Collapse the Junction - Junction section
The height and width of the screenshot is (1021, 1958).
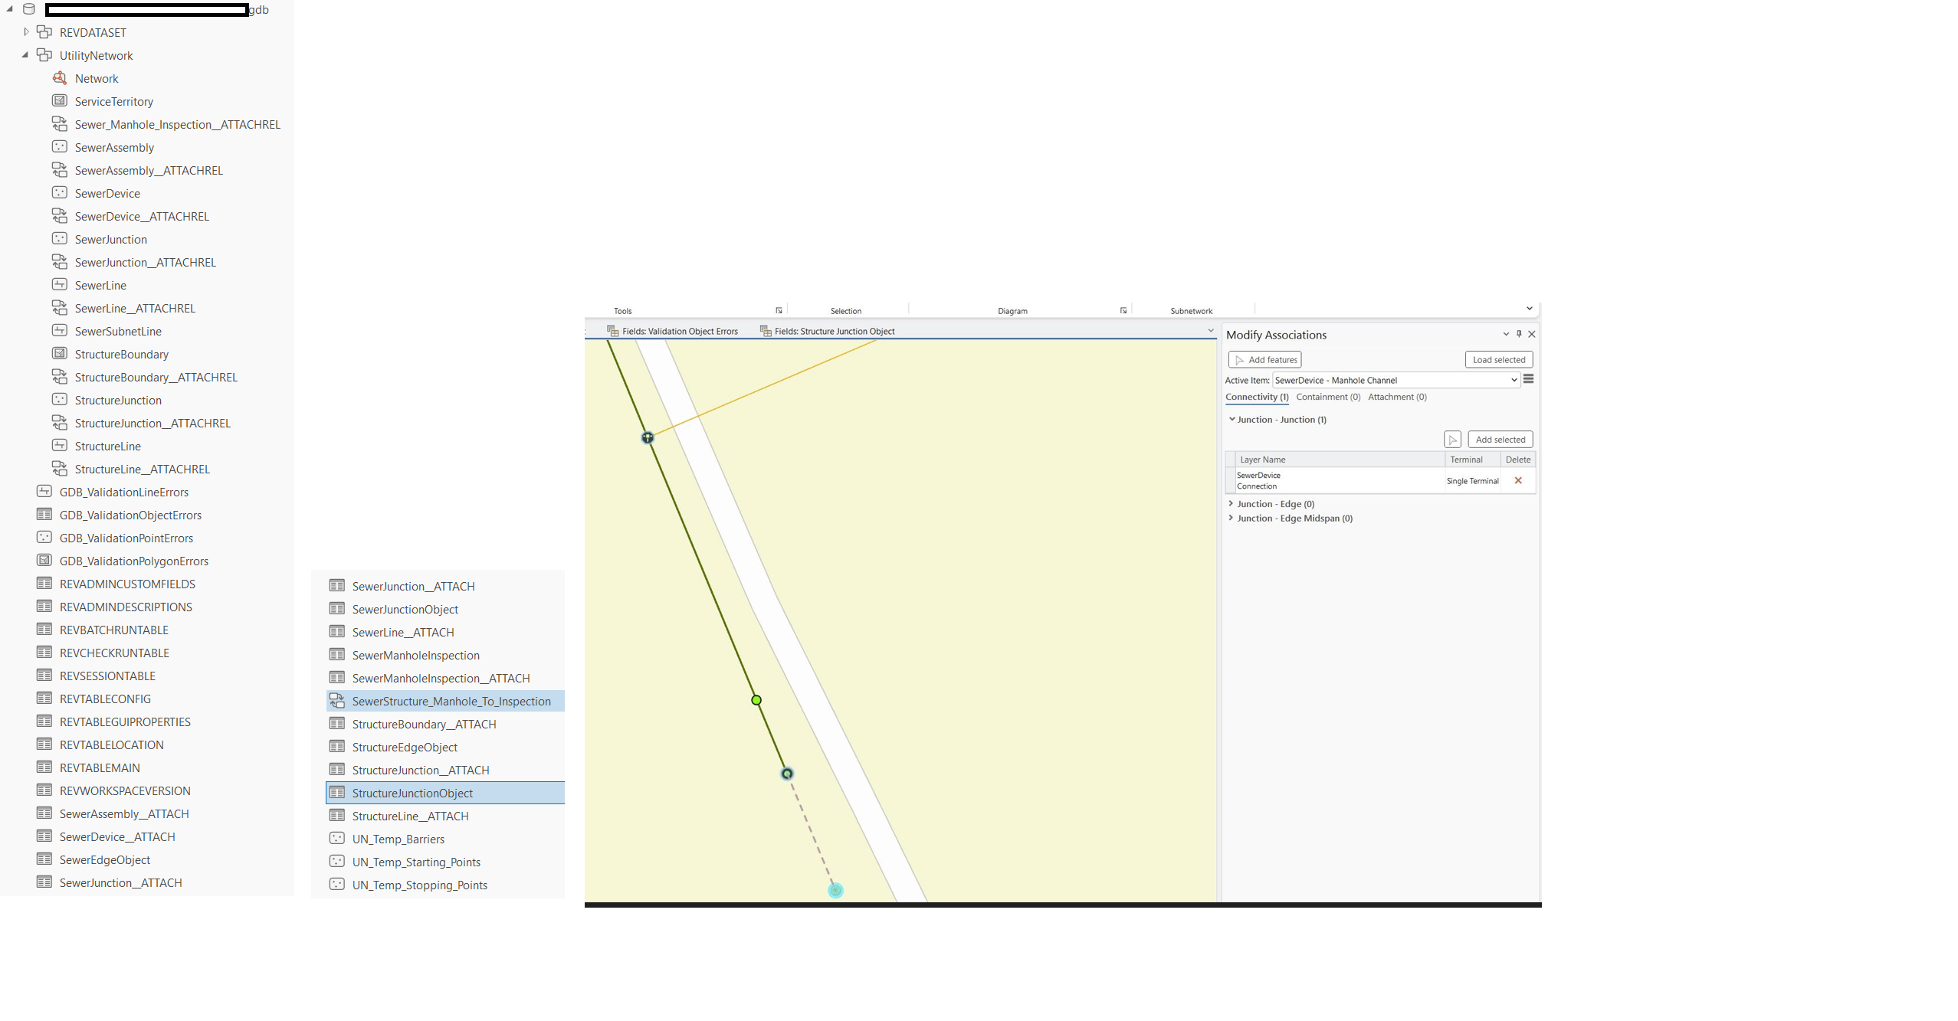(1232, 419)
